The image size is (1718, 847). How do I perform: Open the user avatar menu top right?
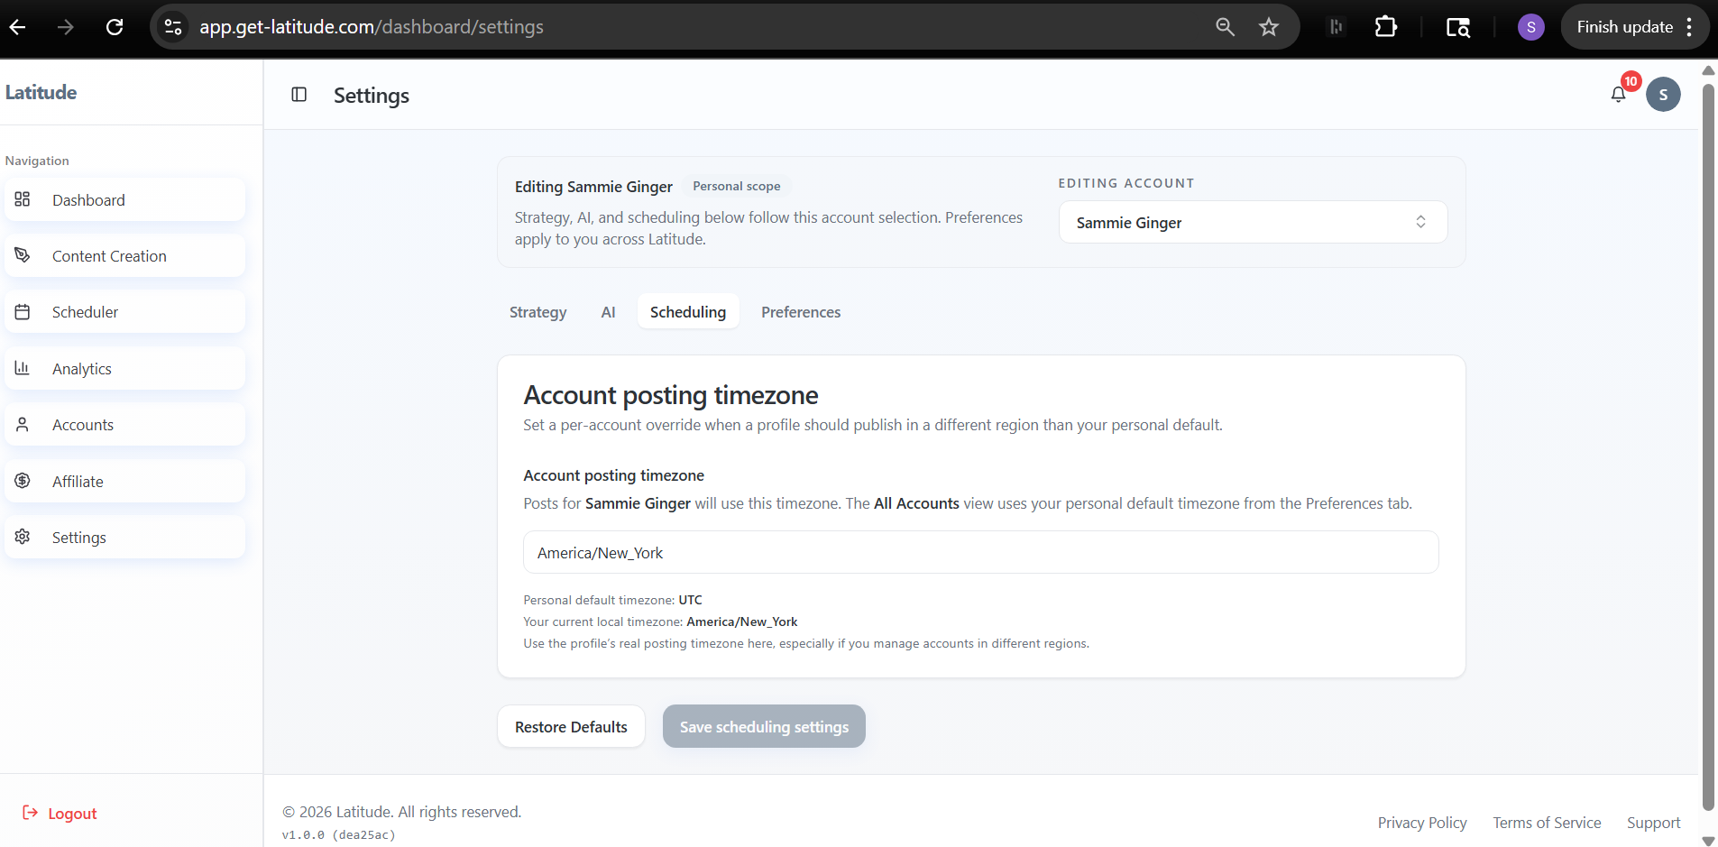pyautogui.click(x=1663, y=94)
